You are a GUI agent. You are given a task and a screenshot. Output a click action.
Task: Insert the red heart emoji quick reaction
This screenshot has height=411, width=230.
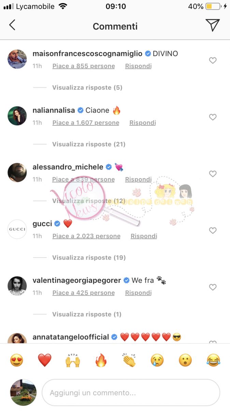tap(45, 360)
